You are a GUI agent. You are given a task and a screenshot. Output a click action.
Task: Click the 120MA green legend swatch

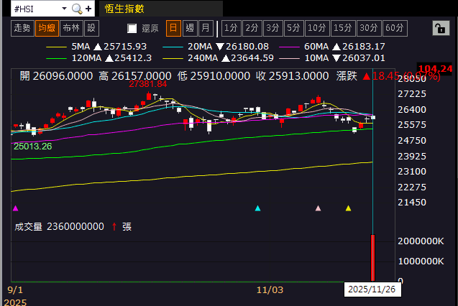(56, 58)
